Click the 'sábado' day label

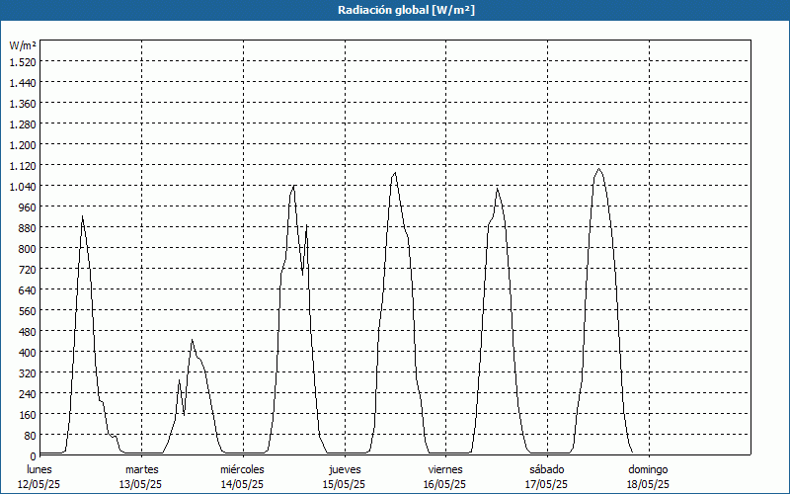[x=547, y=470]
